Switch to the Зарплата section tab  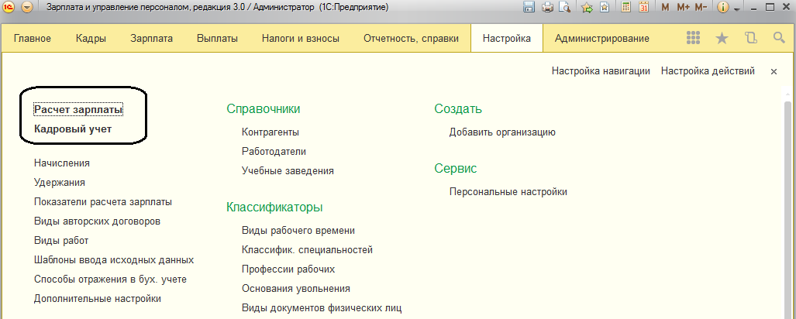(152, 38)
